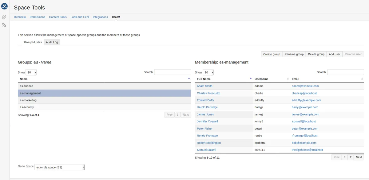This screenshot has height=180, width=369.
Task: Click email edduffy@example.com
Action: click(x=306, y=100)
